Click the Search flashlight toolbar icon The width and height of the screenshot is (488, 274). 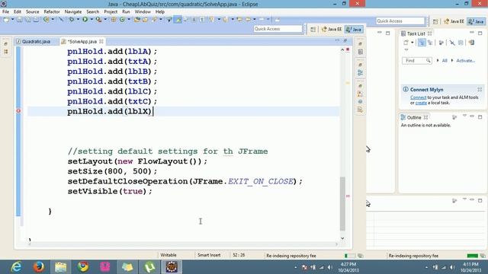click(154, 20)
